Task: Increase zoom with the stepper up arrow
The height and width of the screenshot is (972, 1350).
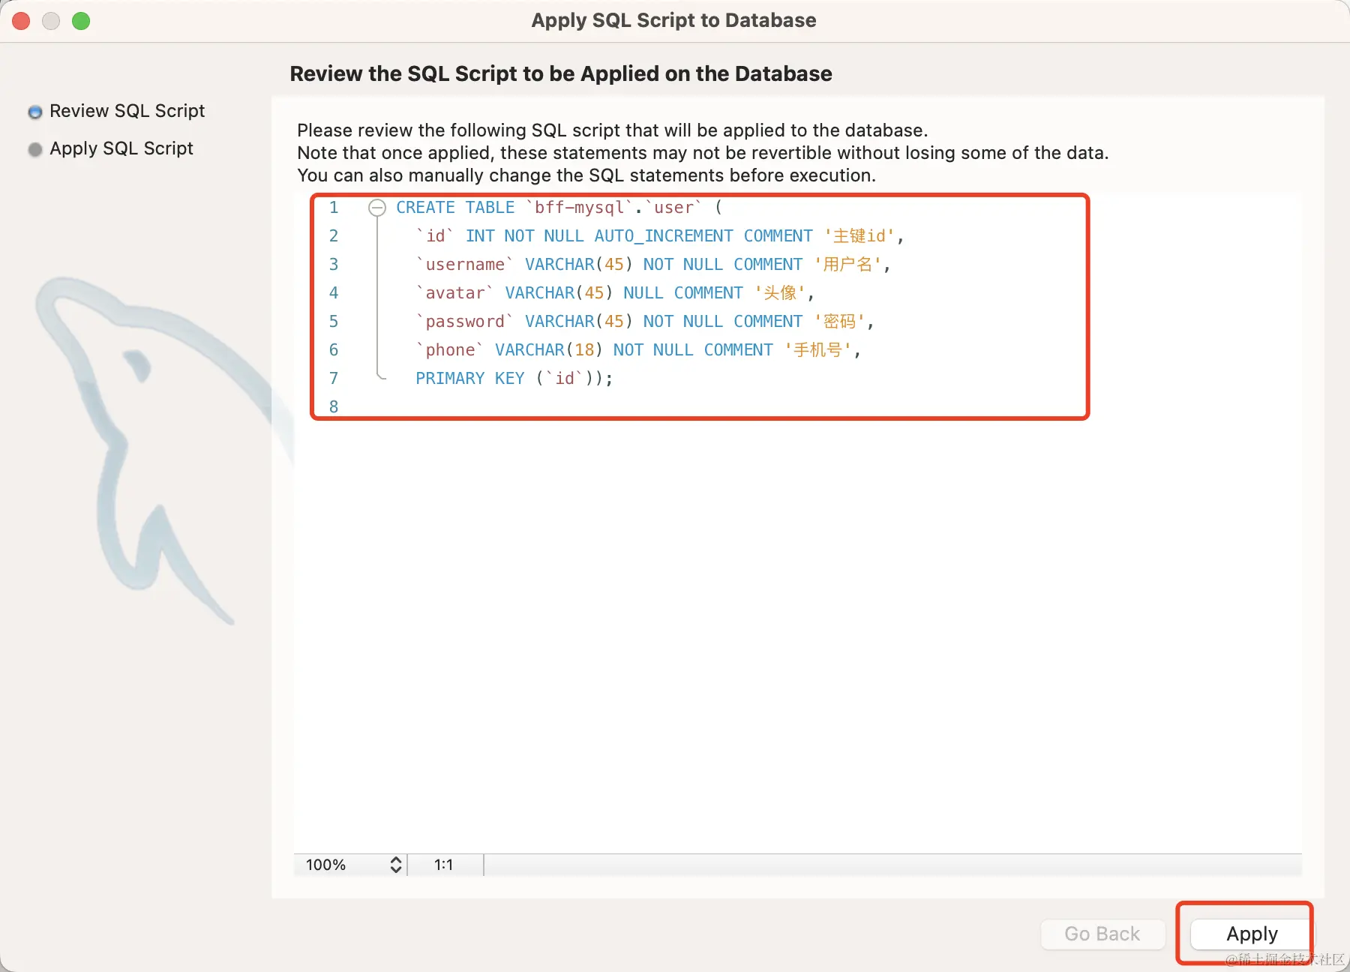Action: [x=395, y=860]
